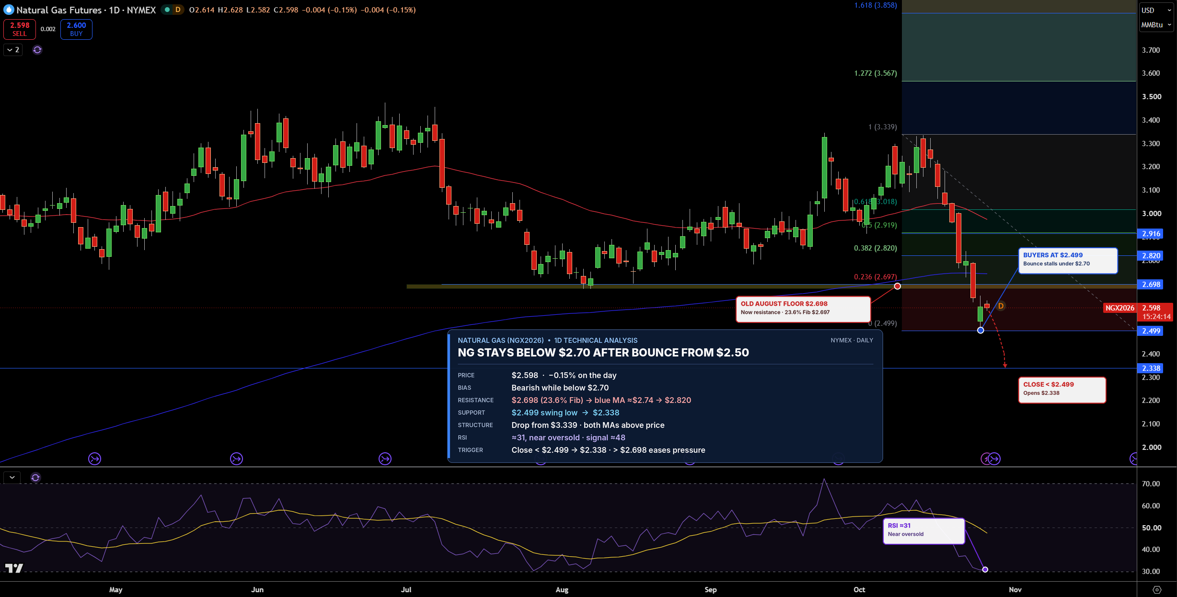Image resolution: width=1177 pixels, height=597 pixels.
Task: Click the Natural Gas symbol logo icon
Action: [x=9, y=10]
